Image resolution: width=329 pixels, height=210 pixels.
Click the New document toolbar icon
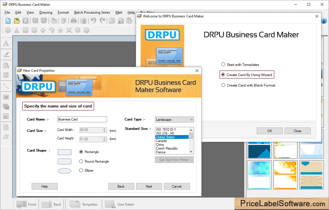8,21
